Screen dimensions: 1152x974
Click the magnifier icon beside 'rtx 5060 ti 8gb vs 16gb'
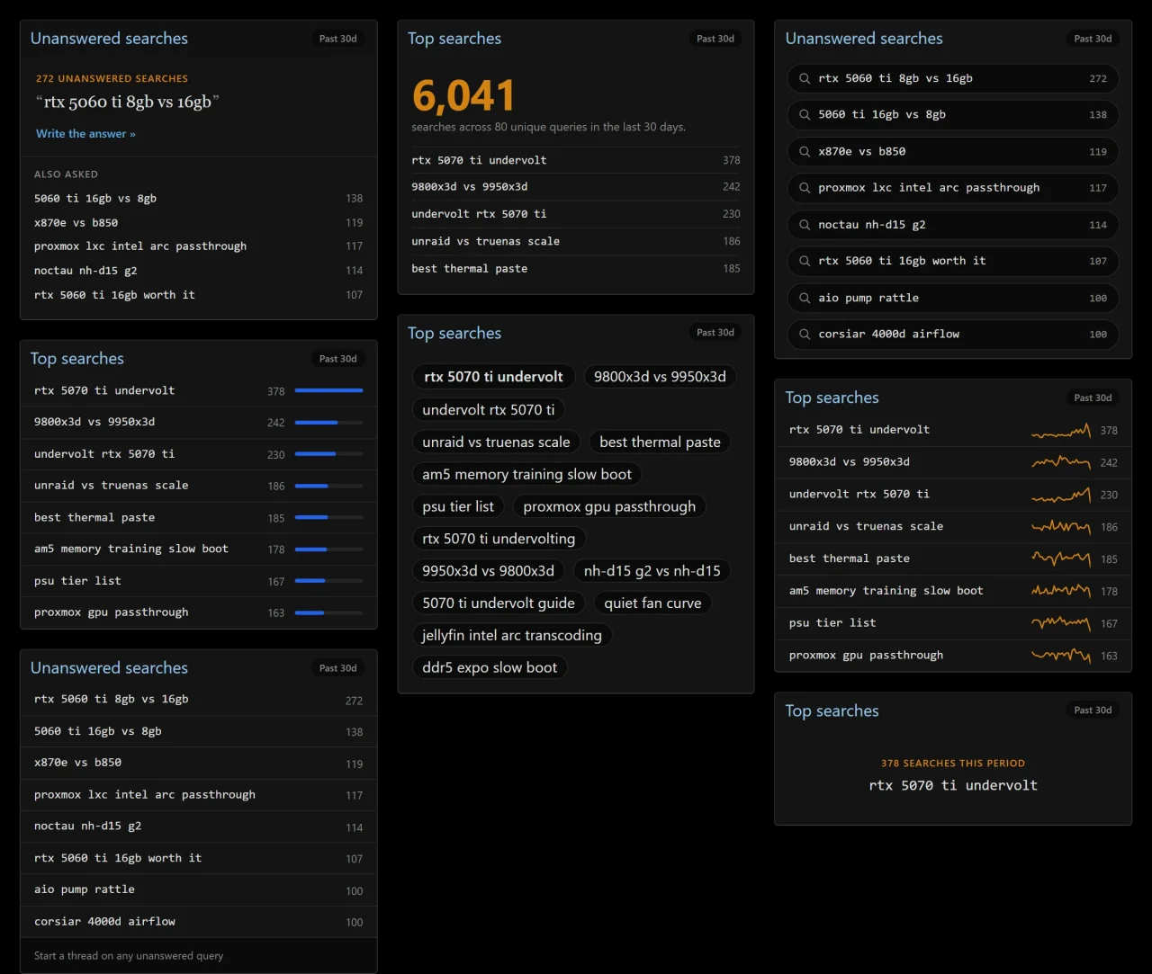click(805, 78)
